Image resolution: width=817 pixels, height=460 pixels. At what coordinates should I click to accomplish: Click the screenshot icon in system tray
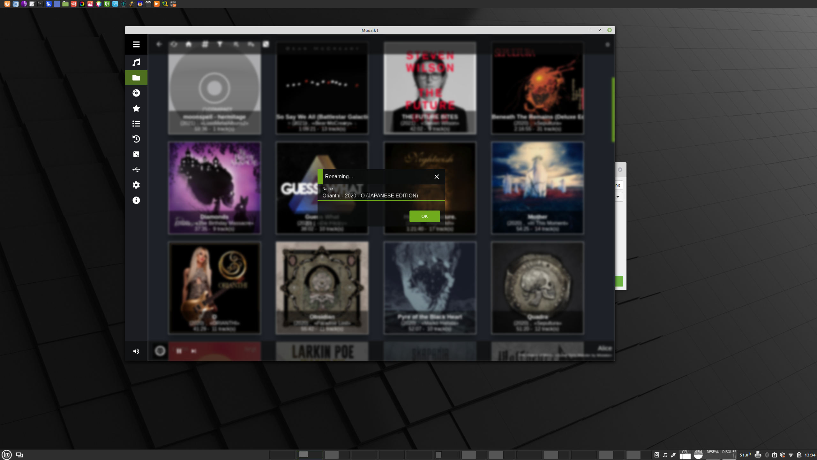657,455
